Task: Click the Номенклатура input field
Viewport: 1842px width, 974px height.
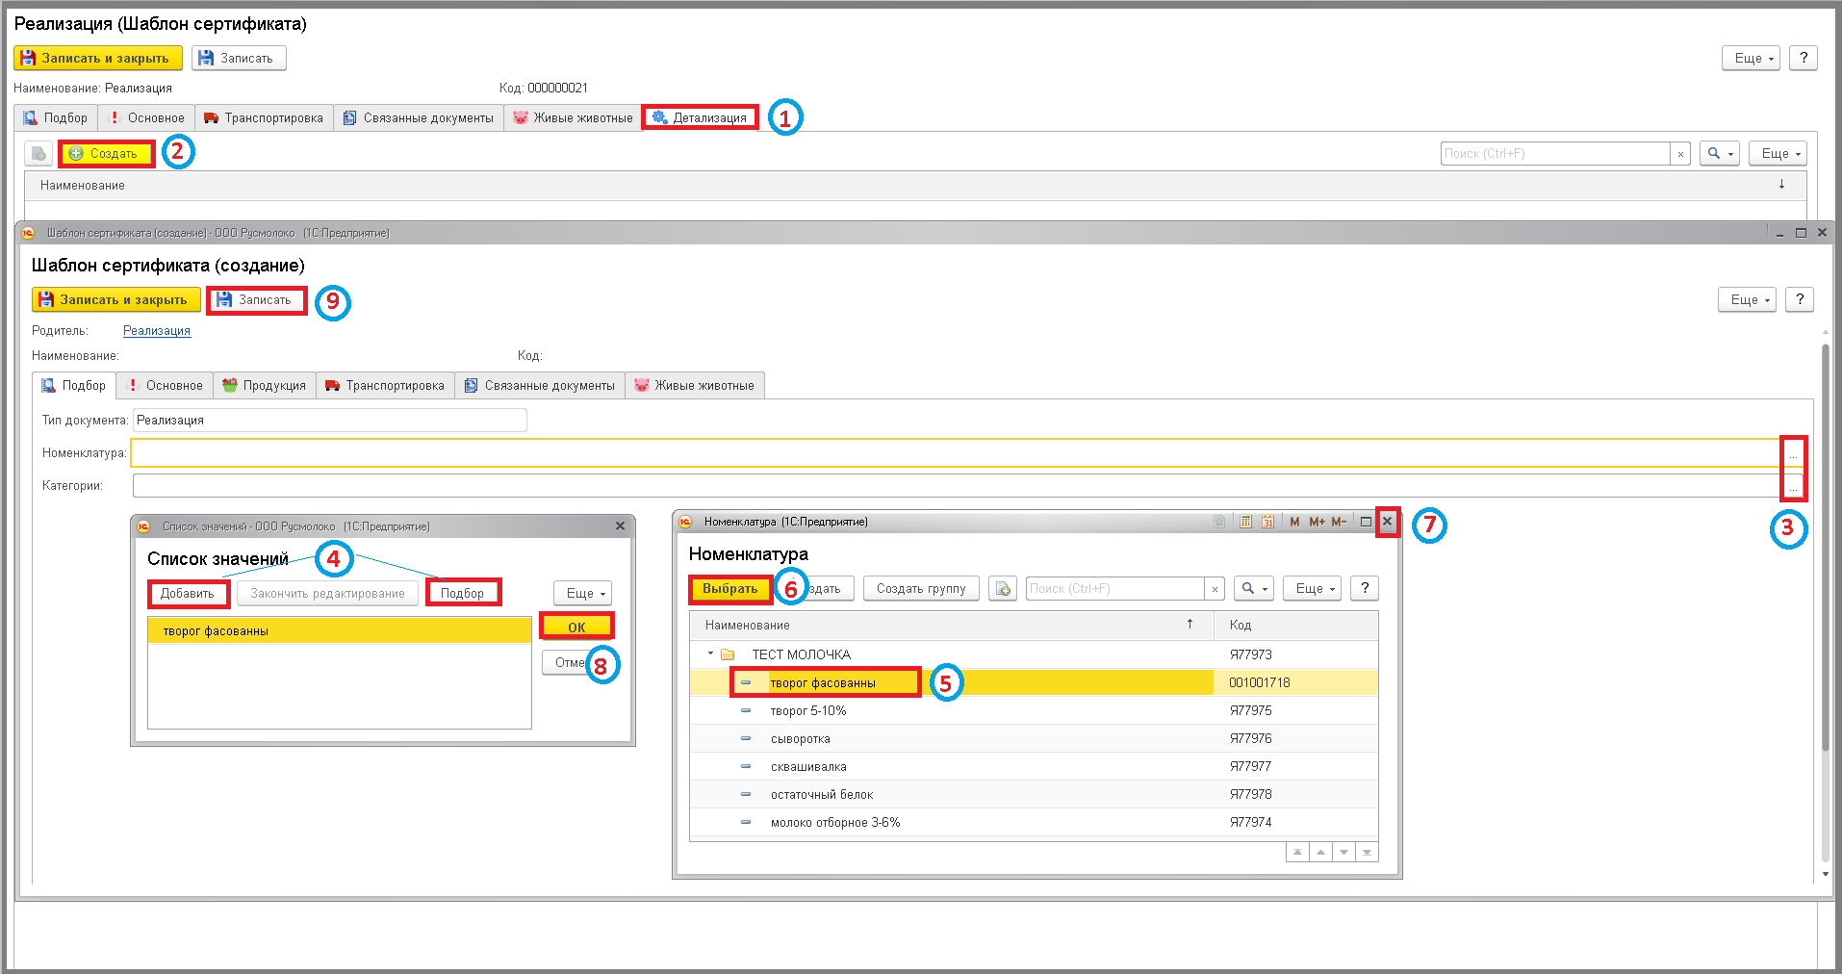Action: 957,452
